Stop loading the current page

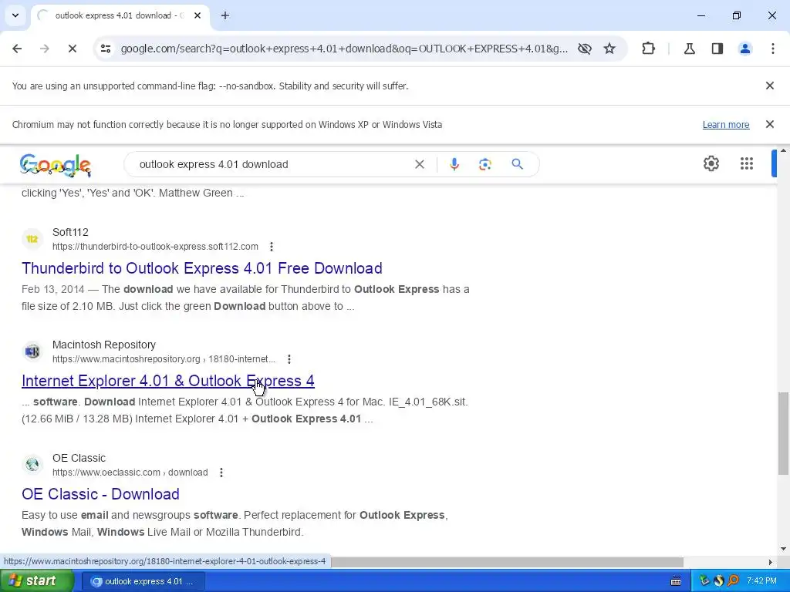coord(72,49)
